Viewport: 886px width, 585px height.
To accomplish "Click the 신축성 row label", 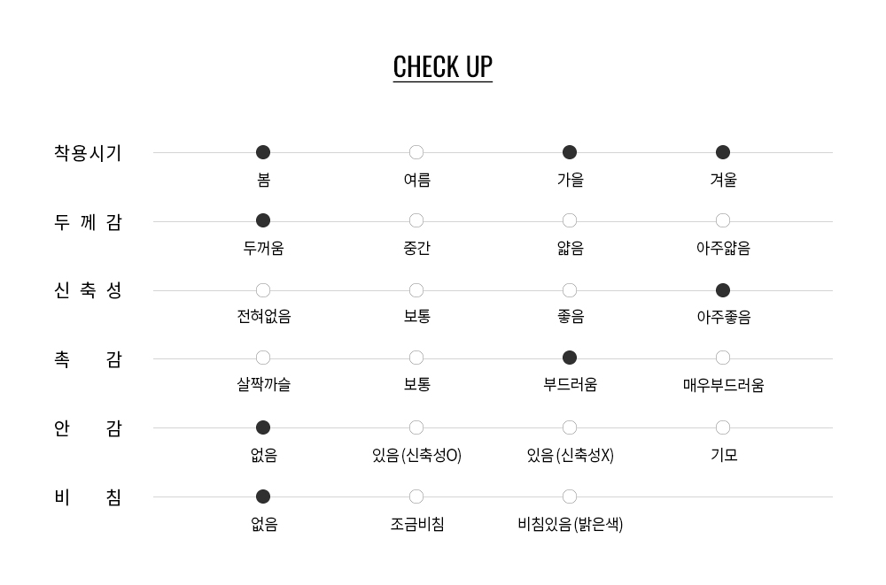I will (88, 291).
